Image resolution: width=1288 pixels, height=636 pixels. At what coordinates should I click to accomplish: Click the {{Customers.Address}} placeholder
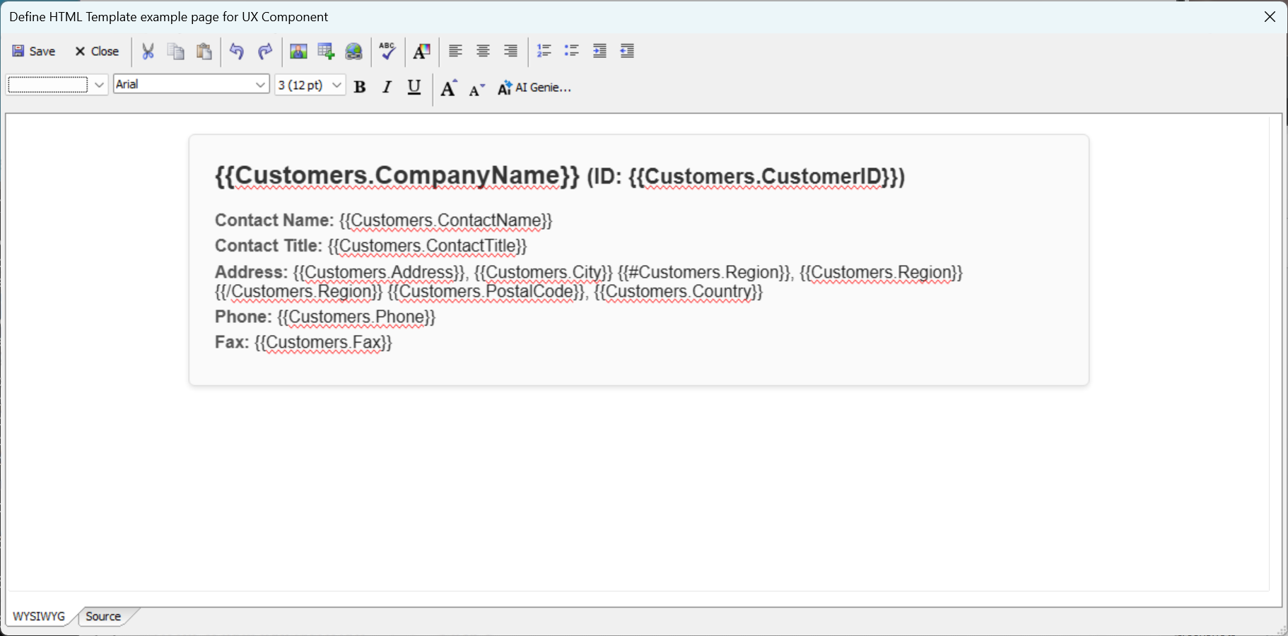(x=378, y=272)
